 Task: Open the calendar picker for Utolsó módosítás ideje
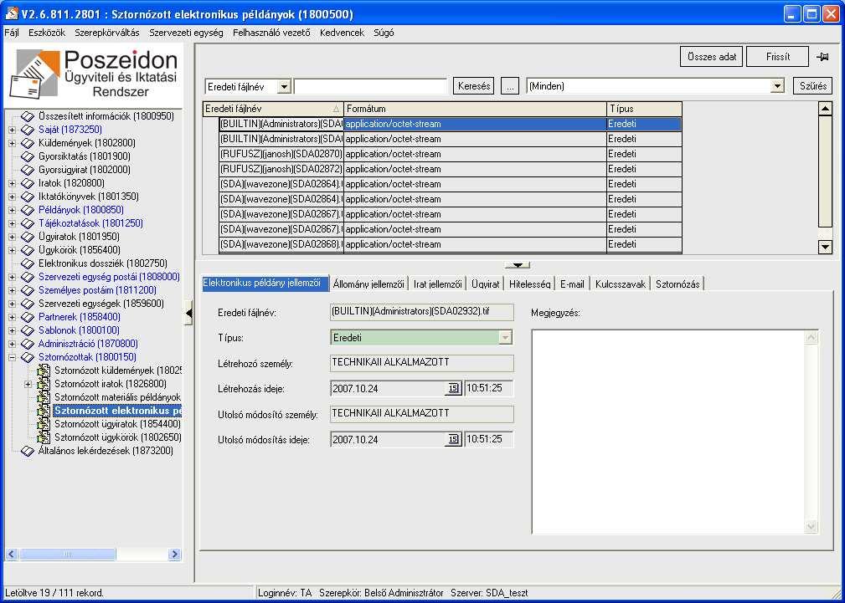click(x=453, y=439)
